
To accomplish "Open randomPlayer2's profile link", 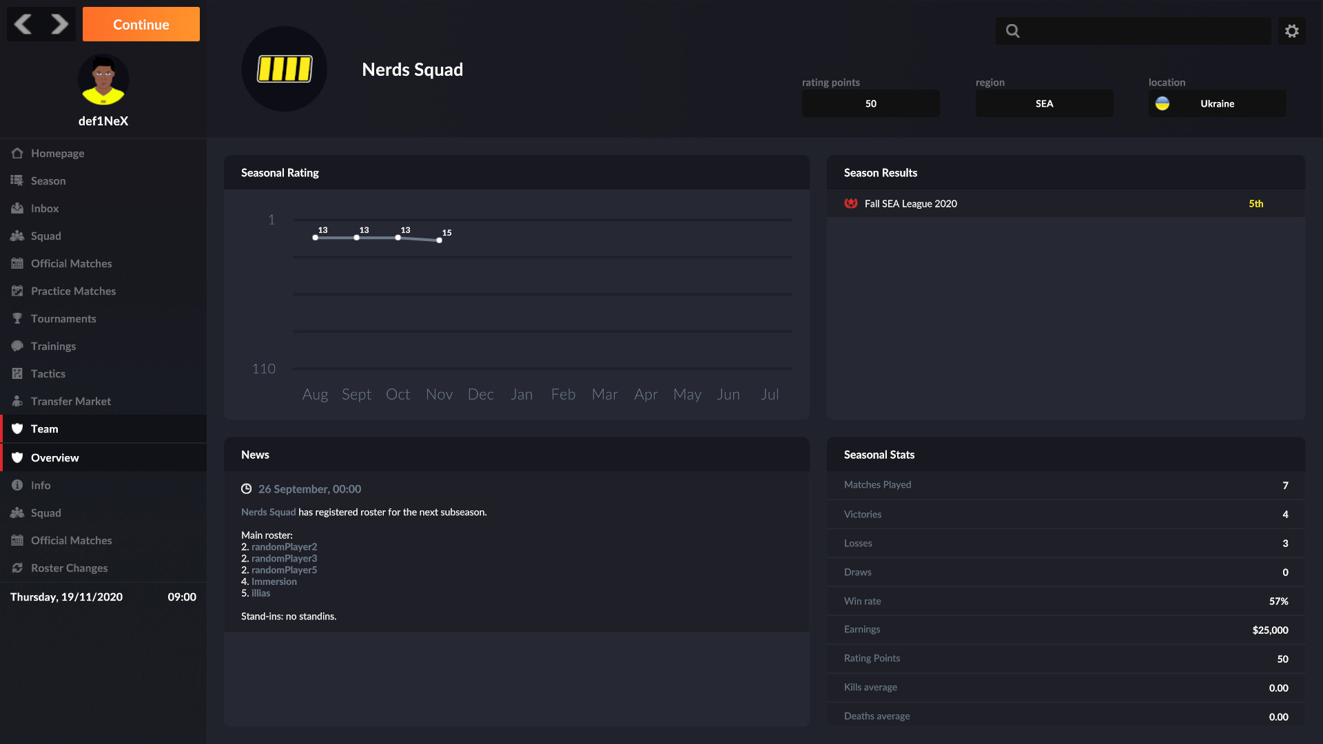I will 283,546.
